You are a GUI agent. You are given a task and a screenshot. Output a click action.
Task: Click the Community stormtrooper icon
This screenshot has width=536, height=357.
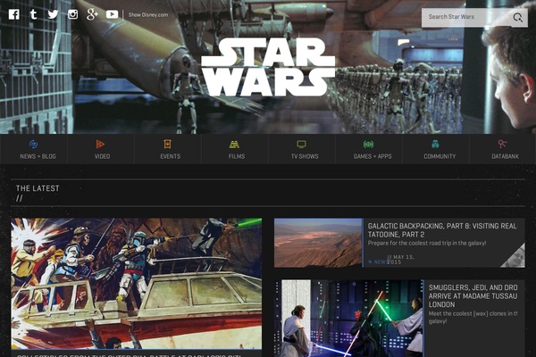pos(435,145)
